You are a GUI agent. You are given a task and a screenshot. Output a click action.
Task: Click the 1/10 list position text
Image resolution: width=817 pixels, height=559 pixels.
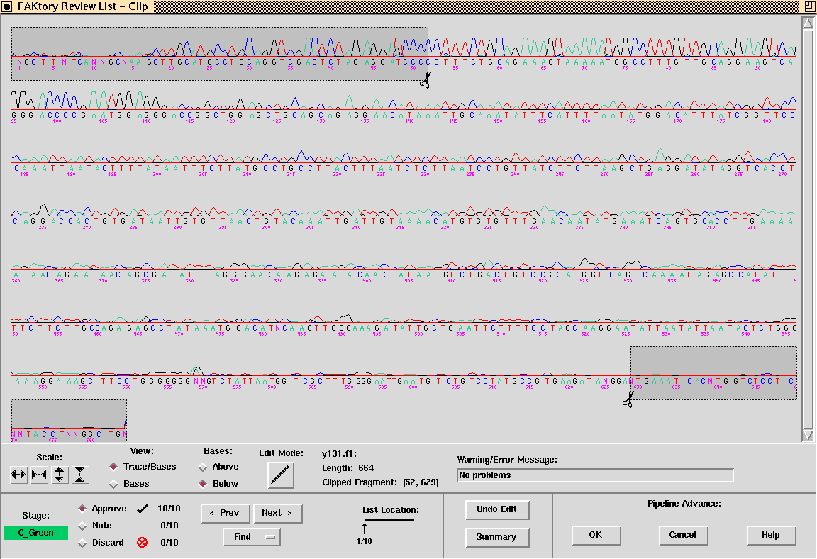pyautogui.click(x=365, y=542)
